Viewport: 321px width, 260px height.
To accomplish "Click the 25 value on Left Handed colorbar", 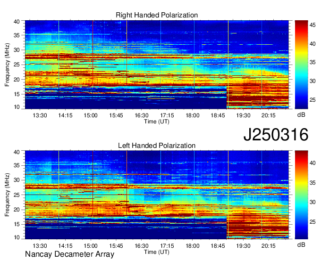I will pos(313,222).
